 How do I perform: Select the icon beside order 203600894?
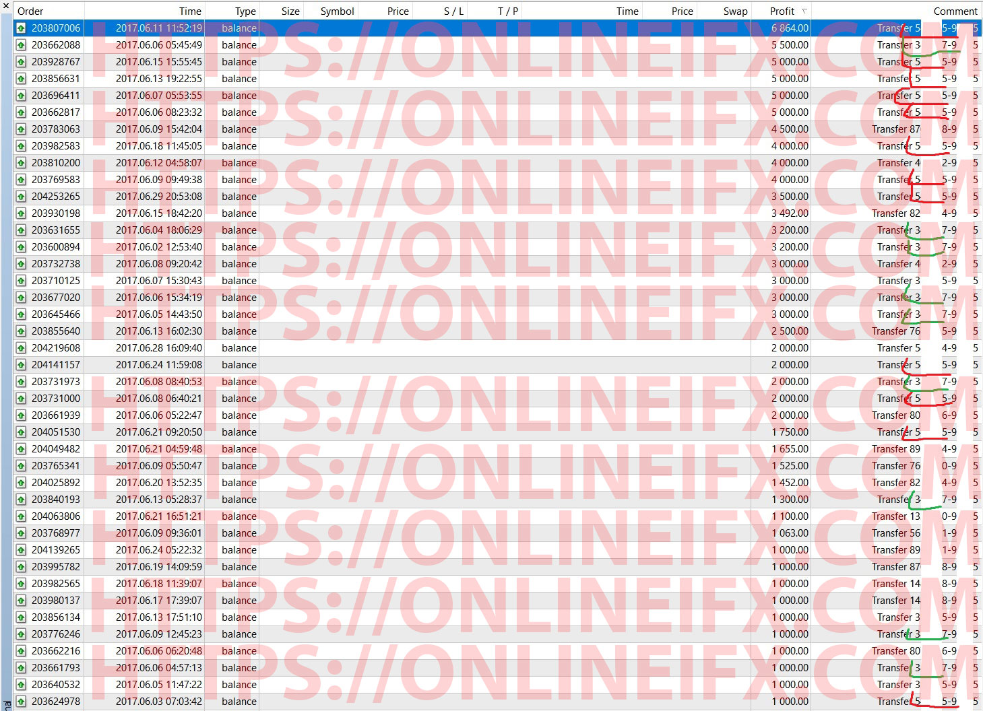(22, 247)
